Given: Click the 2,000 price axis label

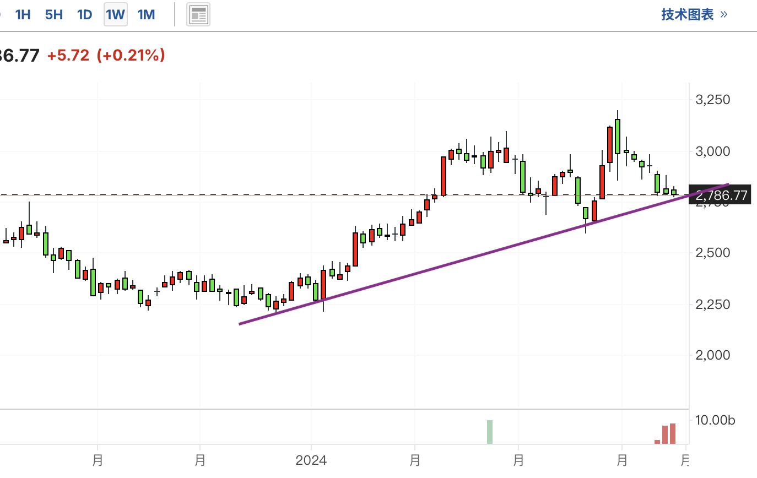Looking at the screenshot, I should (x=712, y=355).
